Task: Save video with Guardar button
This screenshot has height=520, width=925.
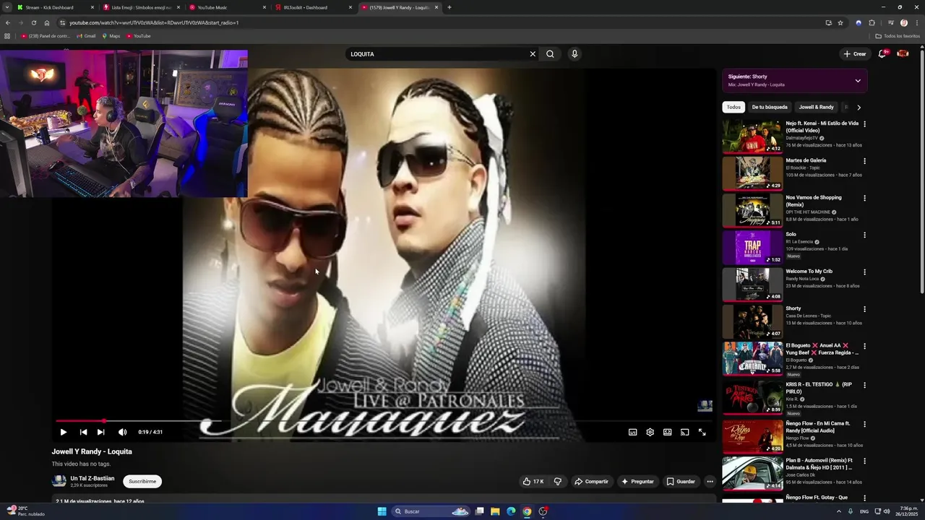Action: tap(681, 482)
